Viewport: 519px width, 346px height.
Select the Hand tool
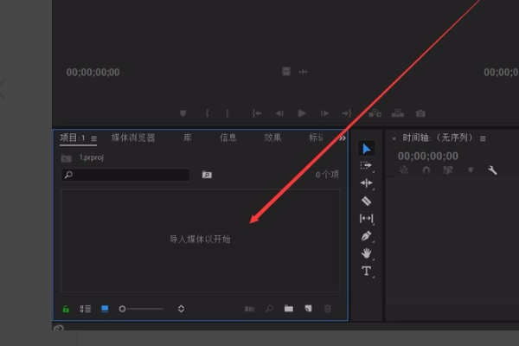pos(366,253)
